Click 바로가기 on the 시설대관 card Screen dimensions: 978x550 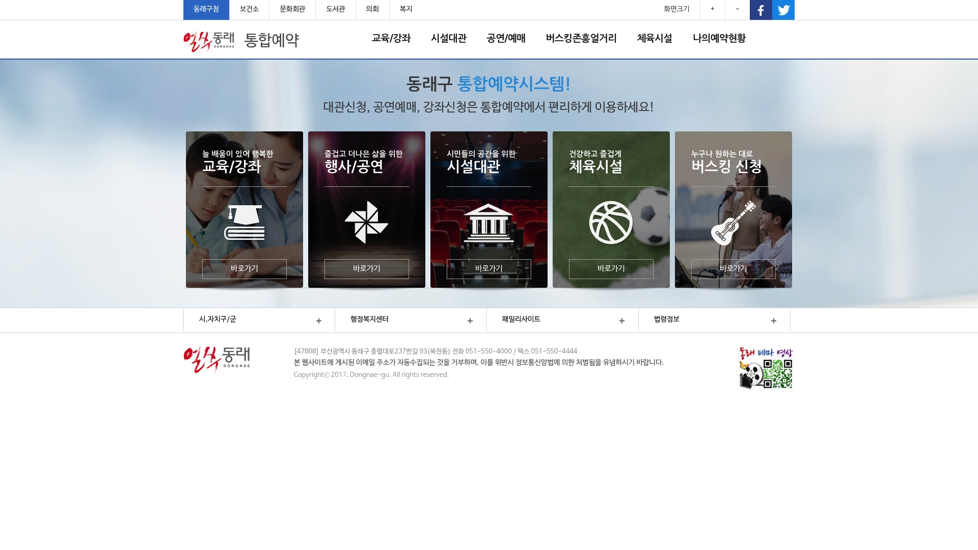[x=489, y=269]
